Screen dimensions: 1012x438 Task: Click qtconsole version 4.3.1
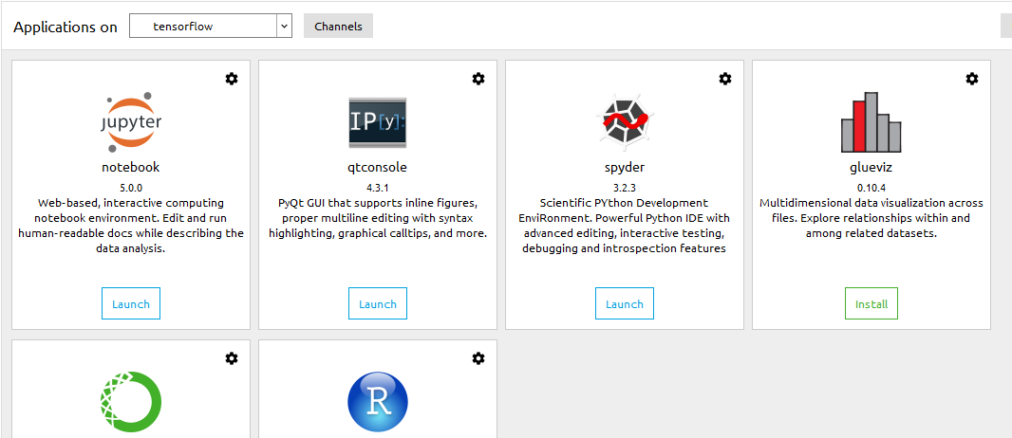tap(378, 188)
